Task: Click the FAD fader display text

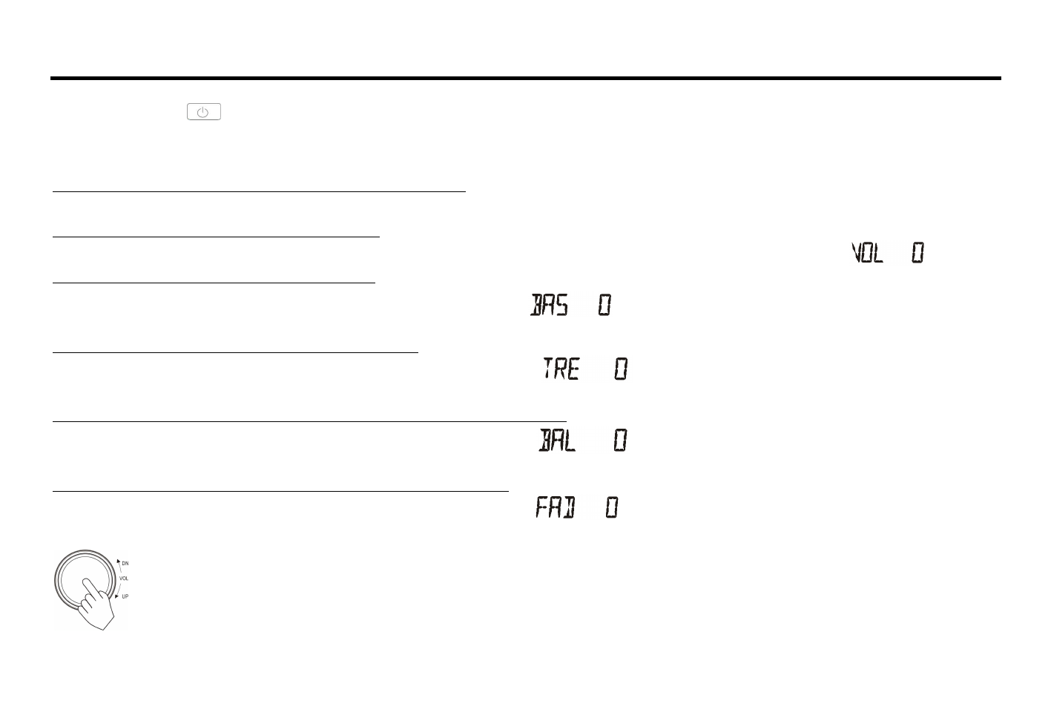Action: point(555,508)
